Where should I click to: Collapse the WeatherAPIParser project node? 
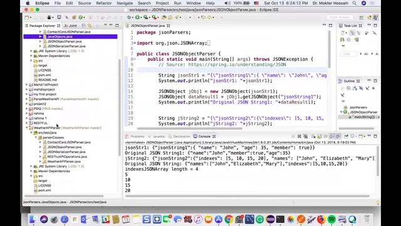point(27,127)
